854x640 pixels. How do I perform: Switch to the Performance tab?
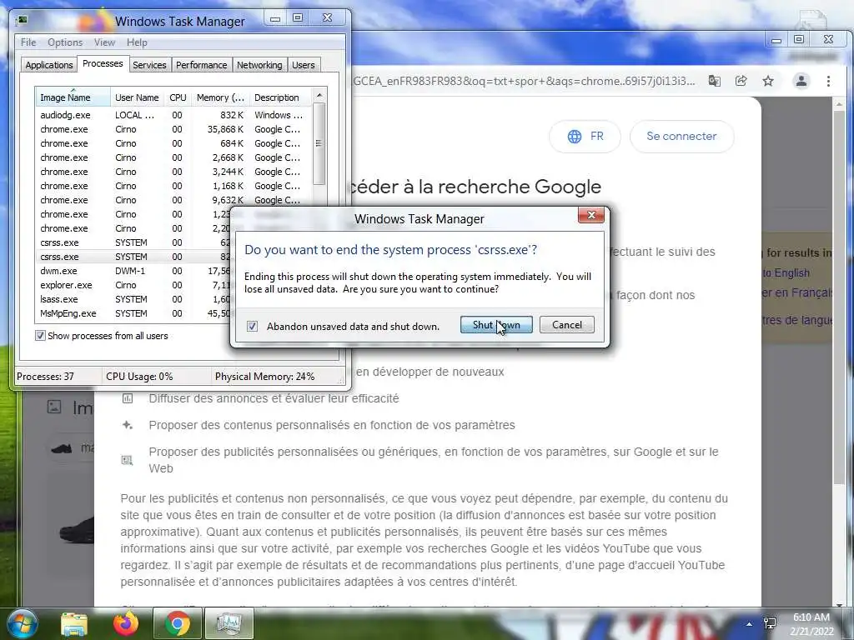click(201, 65)
